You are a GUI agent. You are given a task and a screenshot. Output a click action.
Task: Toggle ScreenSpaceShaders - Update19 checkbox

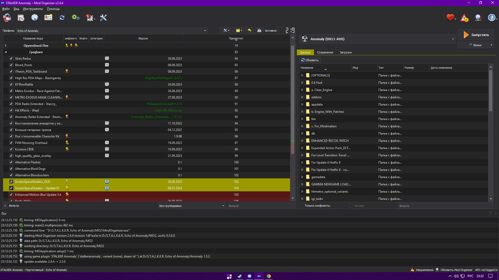(11, 188)
